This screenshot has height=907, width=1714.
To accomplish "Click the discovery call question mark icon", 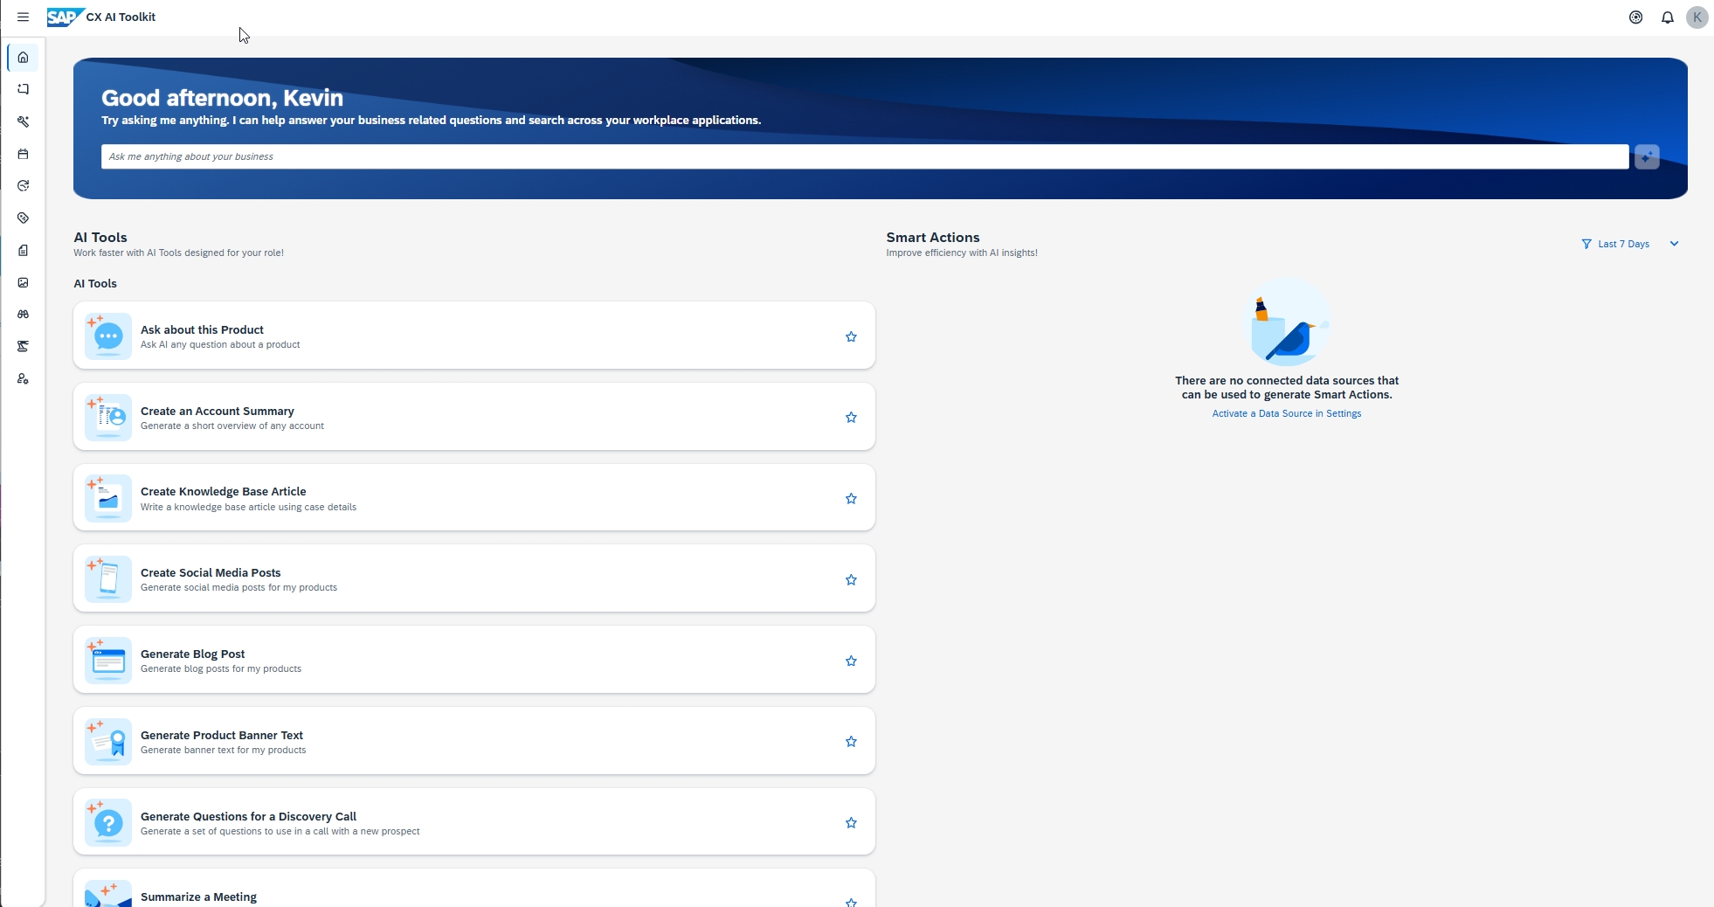I will click(108, 822).
